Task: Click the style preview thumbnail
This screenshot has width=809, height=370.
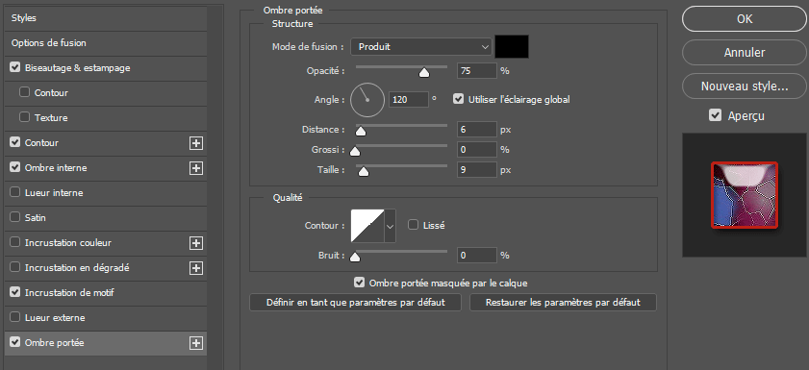Action: 745,195
